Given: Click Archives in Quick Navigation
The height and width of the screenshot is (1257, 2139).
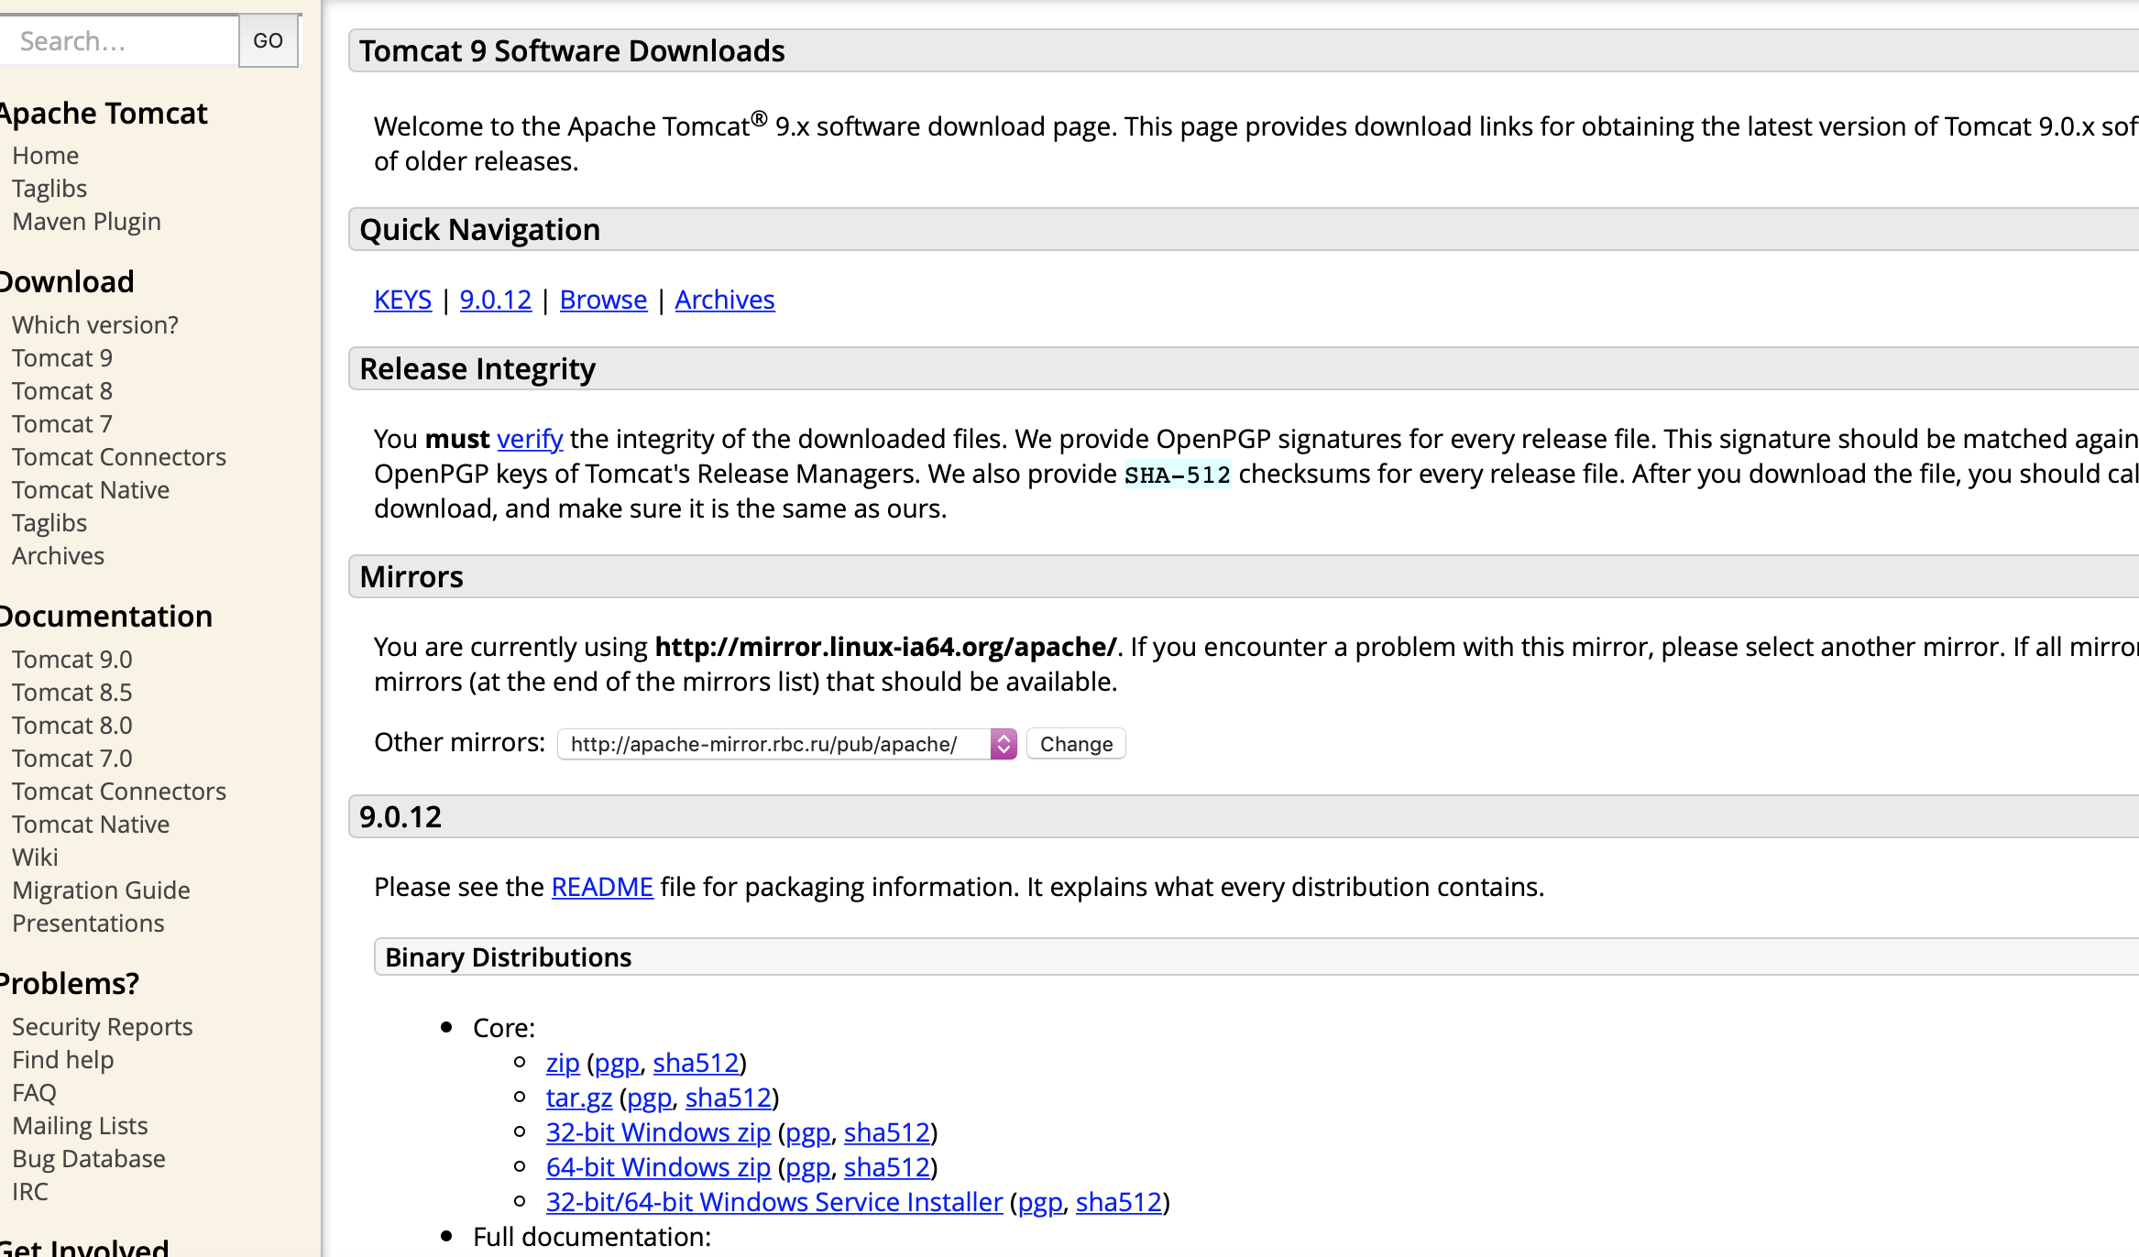Looking at the screenshot, I should coord(725,300).
